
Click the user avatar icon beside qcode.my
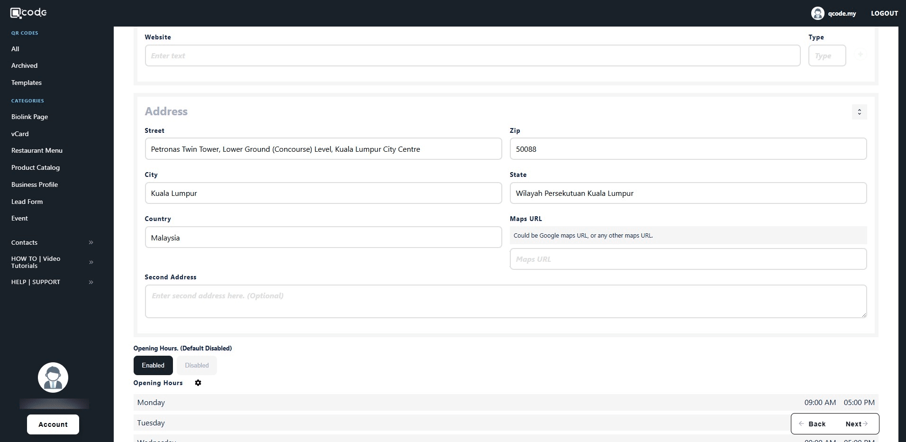coord(817,13)
